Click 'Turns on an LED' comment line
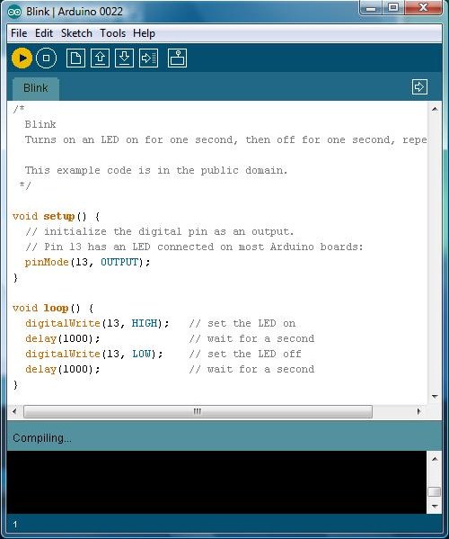 (225, 139)
